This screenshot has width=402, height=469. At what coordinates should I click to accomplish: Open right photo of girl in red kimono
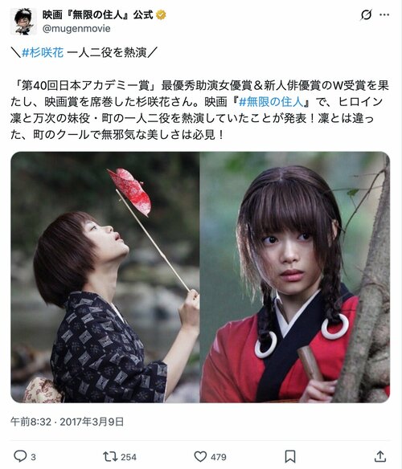tap(295, 277)
